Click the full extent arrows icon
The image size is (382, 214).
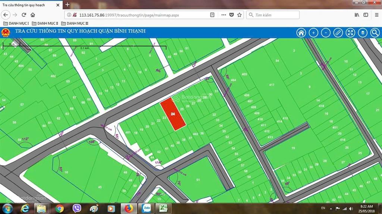pos(350,33)
